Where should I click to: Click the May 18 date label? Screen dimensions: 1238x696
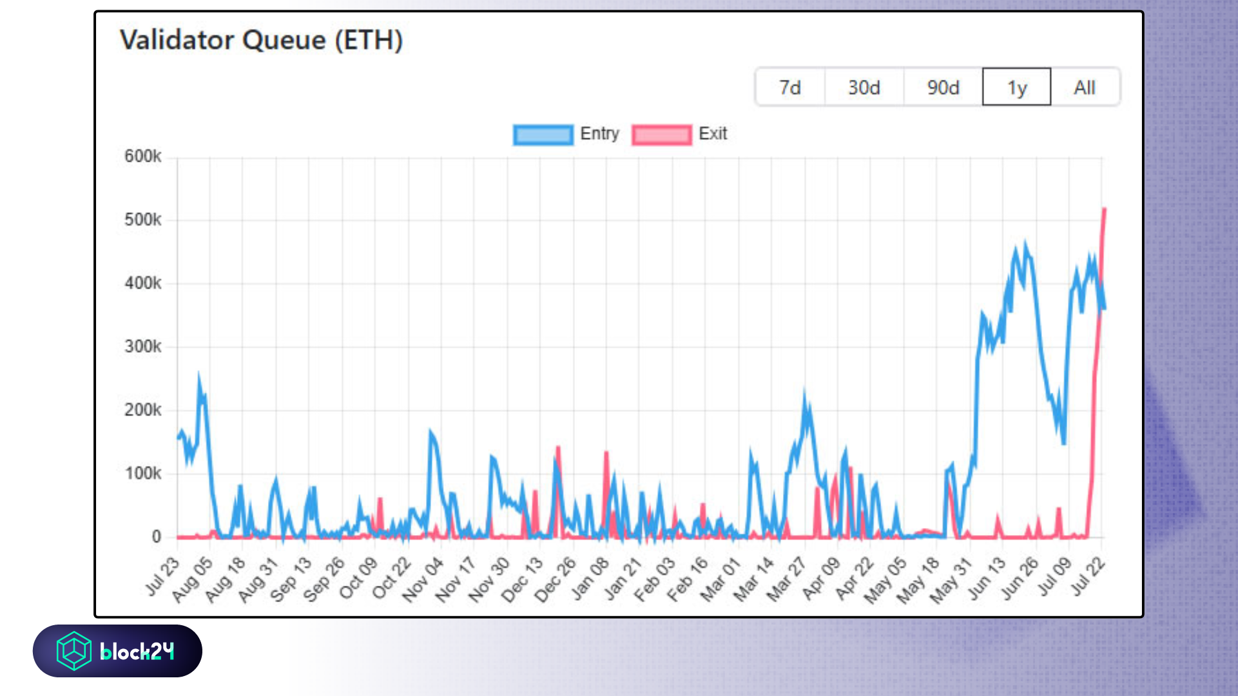[918, 580]
